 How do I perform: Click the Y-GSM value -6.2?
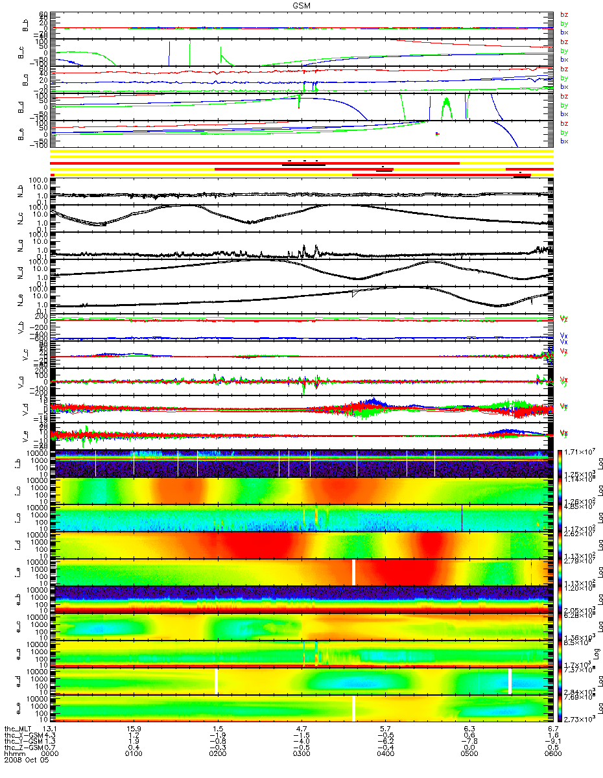385,741
